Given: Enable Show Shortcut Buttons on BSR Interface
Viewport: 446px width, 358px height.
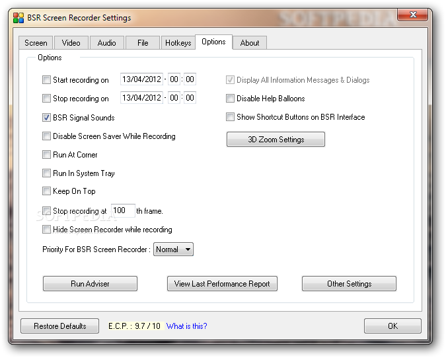Looking at the screenshot, I should [230, 116].
